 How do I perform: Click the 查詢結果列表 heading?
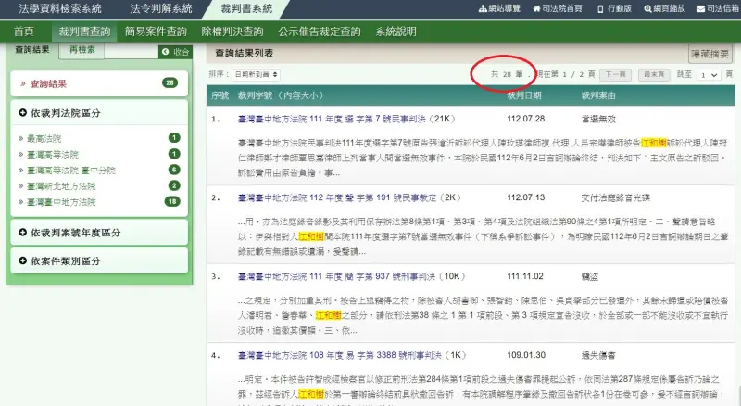pos(244,54)
